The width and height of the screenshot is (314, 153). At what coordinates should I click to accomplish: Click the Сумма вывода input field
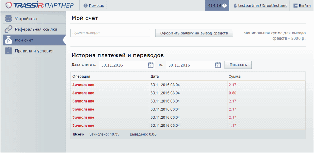point(110,33)
